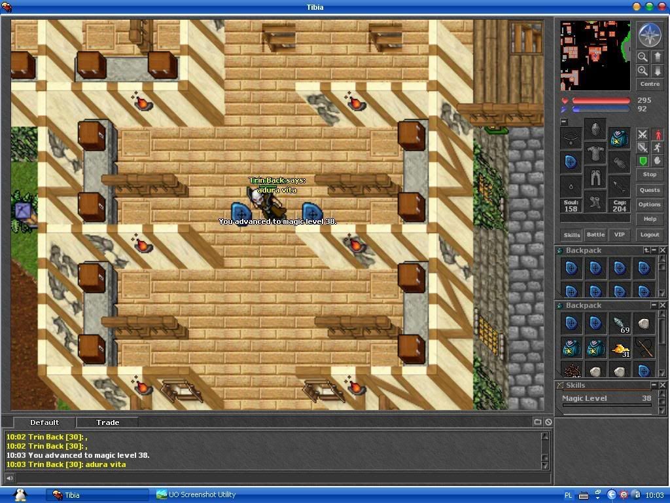Screen dimensions: 670x503
Task: Switch to the Default chat tab
Action: coord(44,422)
